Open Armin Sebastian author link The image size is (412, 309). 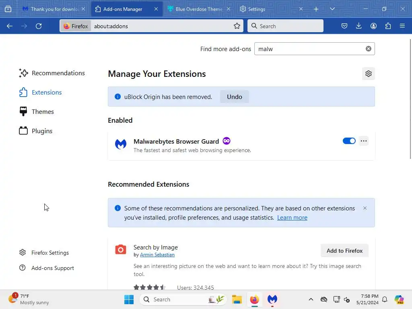click(157, 255)
